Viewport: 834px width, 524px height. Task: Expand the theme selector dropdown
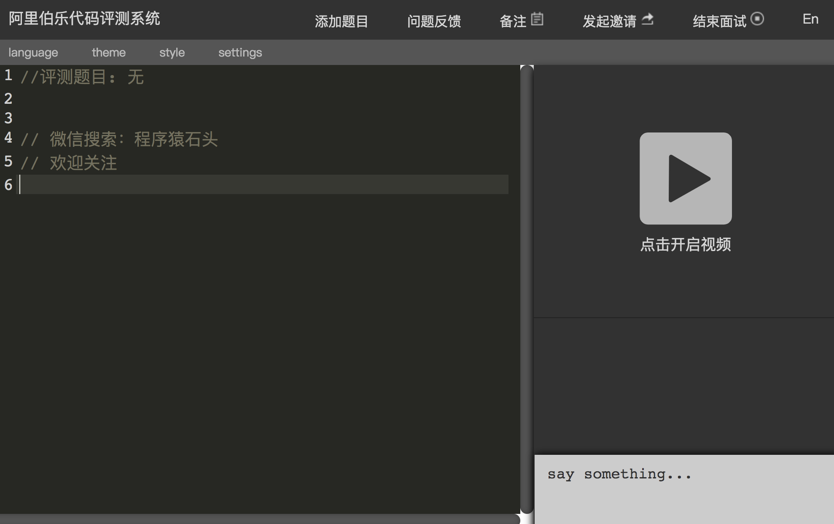point(108,52)
